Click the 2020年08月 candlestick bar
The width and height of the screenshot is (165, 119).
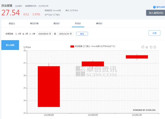(49, 86)
